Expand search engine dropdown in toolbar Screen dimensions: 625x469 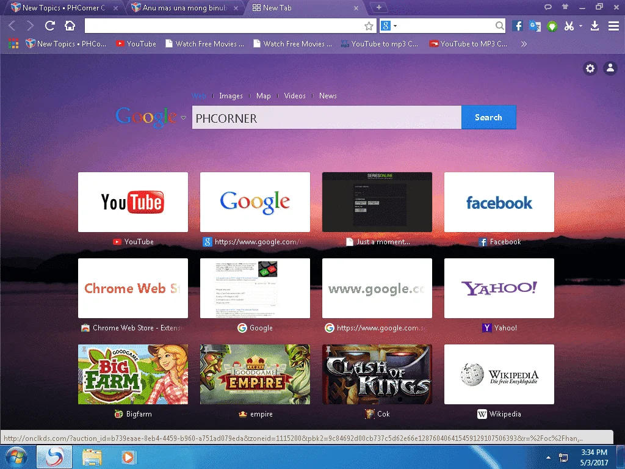[x=395, y=26]
